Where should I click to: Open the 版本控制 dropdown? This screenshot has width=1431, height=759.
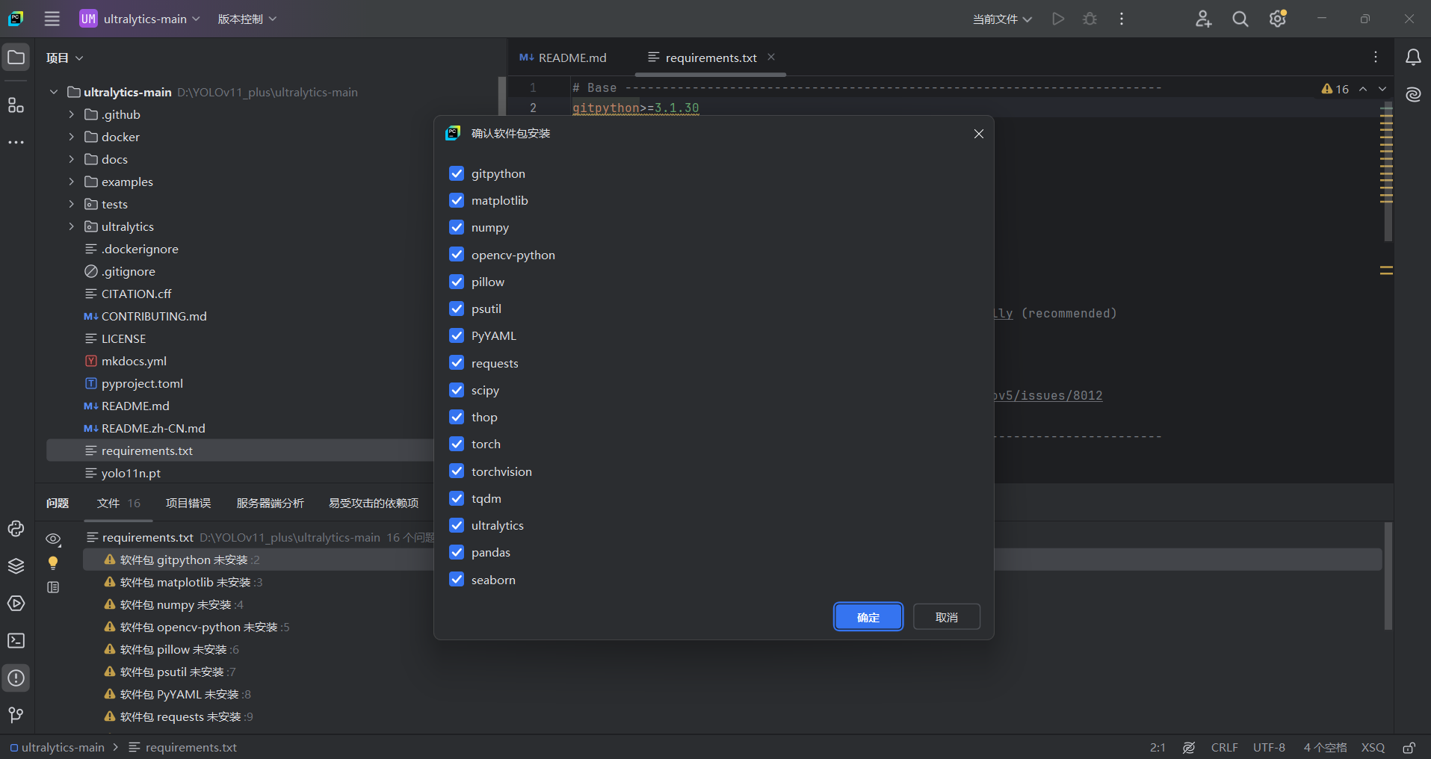(247, 19)
